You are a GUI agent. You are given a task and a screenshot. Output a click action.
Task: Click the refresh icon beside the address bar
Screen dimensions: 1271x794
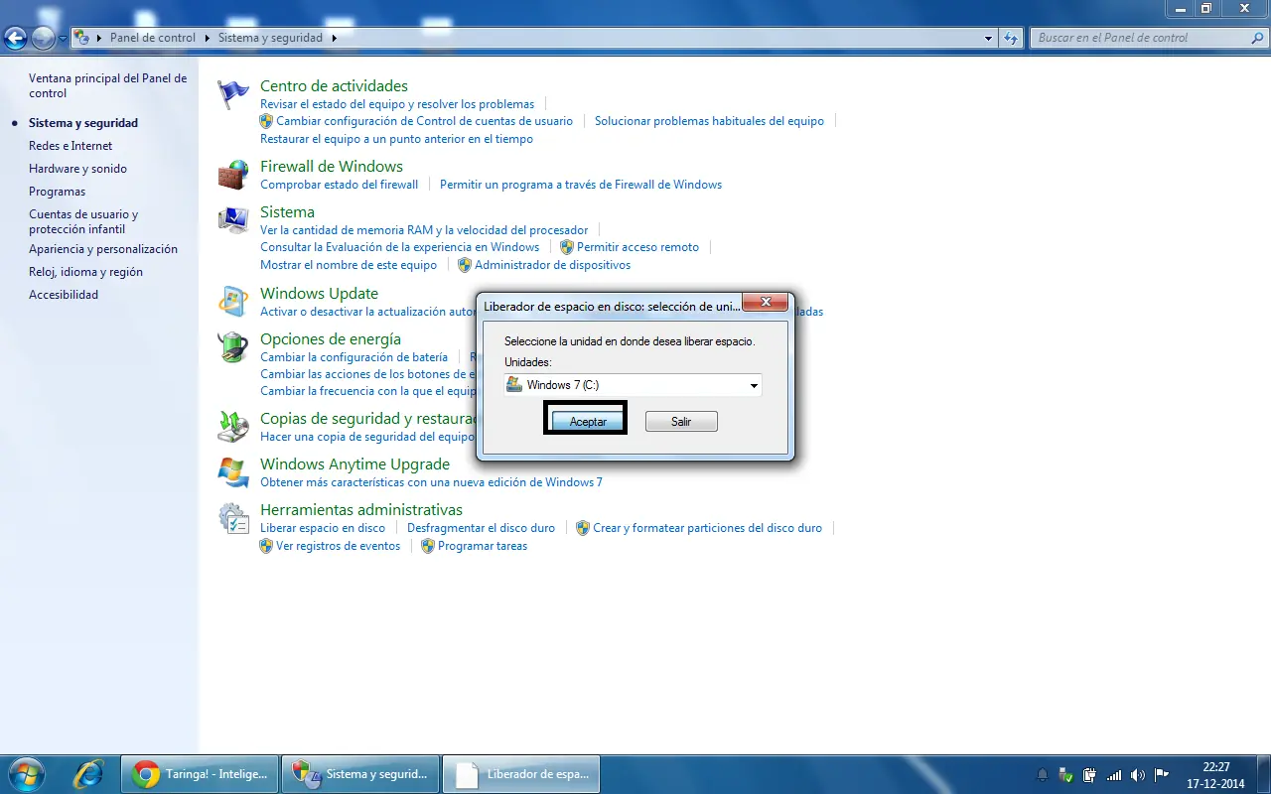pyautogui.click(x=1011, y=38)
